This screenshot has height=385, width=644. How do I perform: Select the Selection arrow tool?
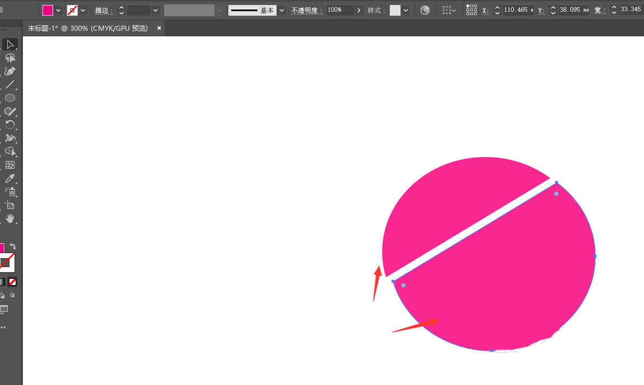[10, 45]
